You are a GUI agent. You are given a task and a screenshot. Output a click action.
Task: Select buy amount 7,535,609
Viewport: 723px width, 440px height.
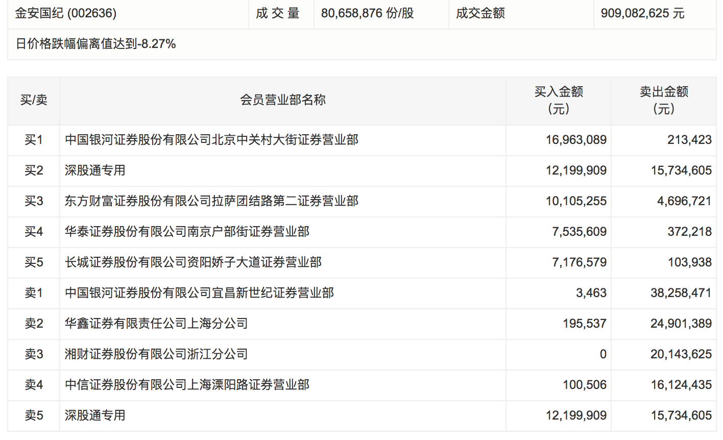580,232
